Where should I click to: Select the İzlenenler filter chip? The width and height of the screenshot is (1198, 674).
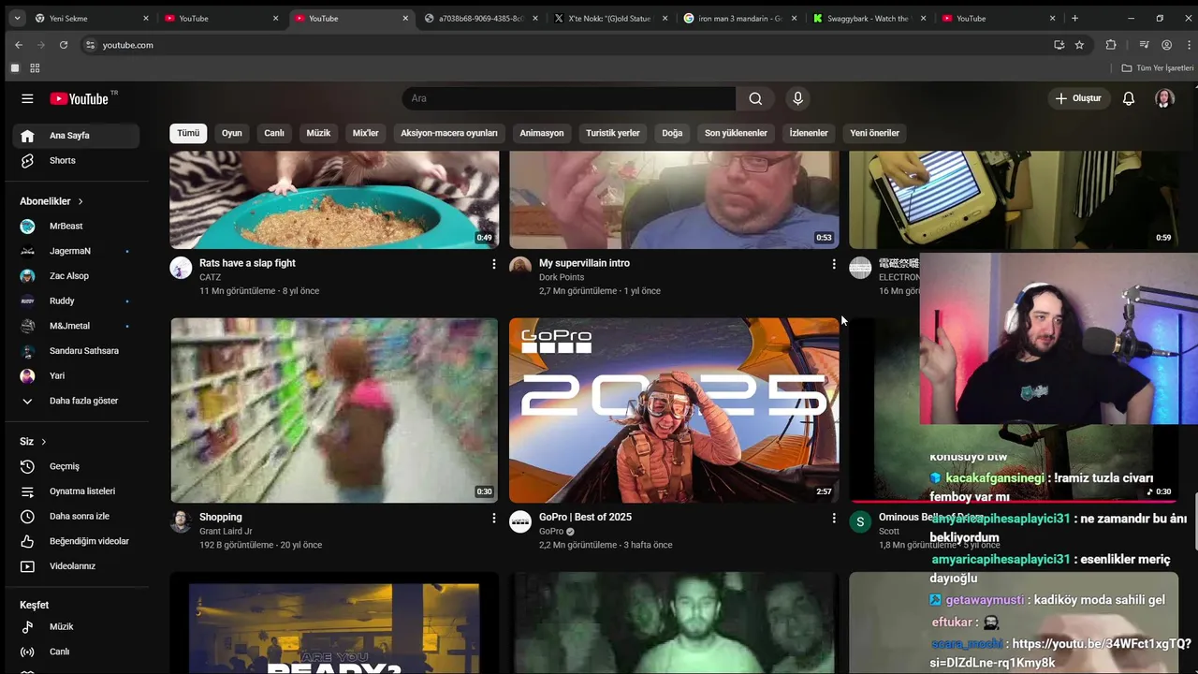coord(809,133)
